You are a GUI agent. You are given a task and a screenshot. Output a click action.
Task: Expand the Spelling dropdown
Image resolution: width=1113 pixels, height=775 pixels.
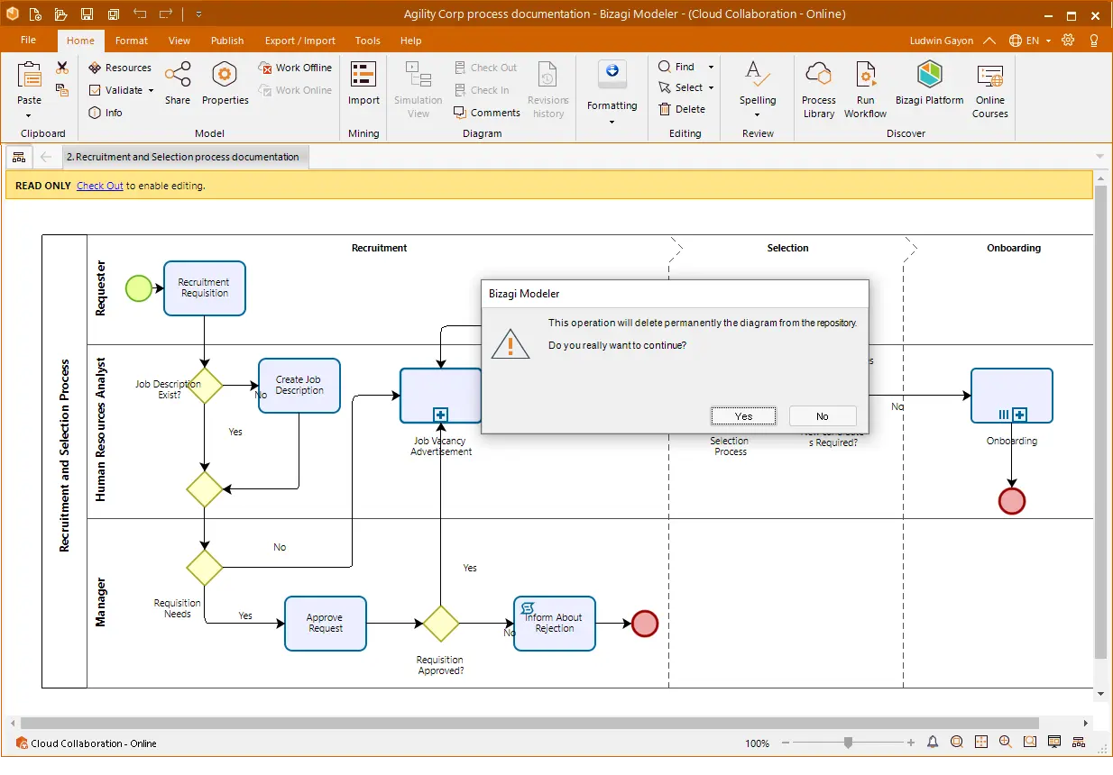[757, 115]
